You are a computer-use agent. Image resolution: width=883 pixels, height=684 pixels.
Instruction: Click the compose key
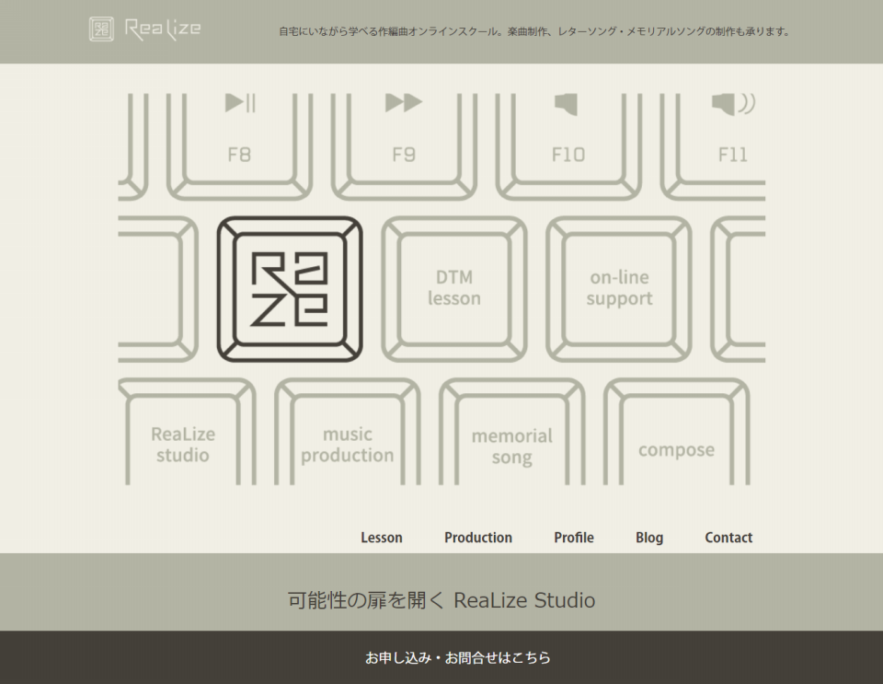pos(676,432)
